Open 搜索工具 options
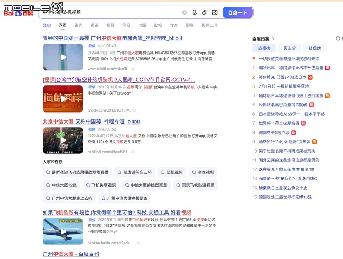This screenshot has height=259, width=343. point(210,26)
